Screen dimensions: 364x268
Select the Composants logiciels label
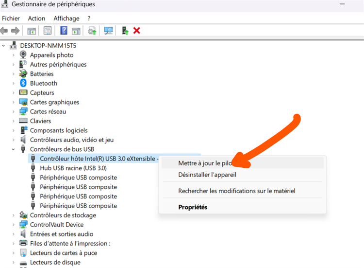(59, 130)
